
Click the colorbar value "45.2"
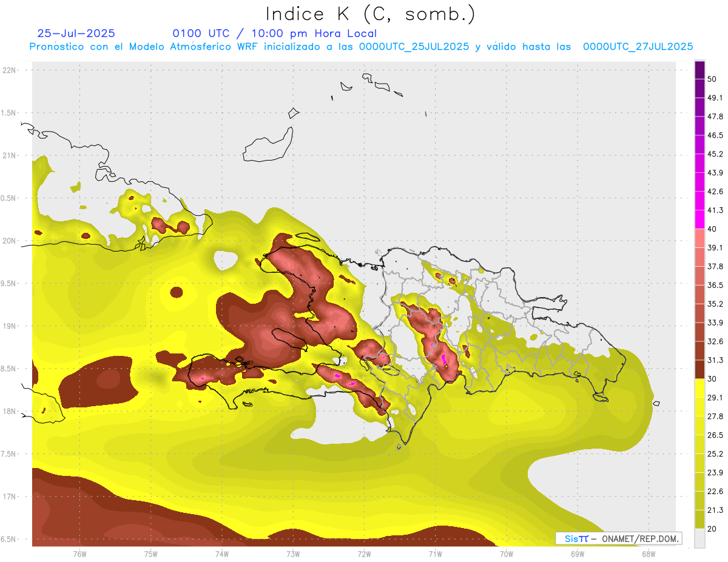[715, 154]
